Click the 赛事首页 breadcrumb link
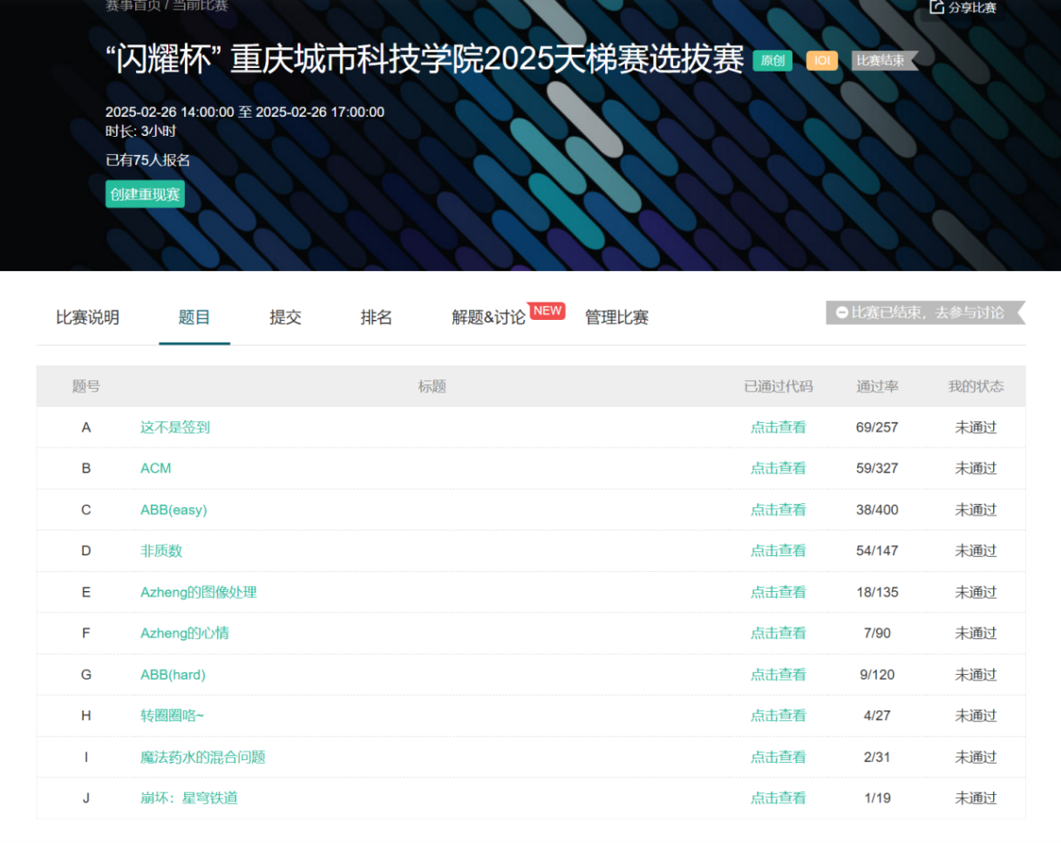Viewport: 1061px width, 843px height. coord(132,5)
